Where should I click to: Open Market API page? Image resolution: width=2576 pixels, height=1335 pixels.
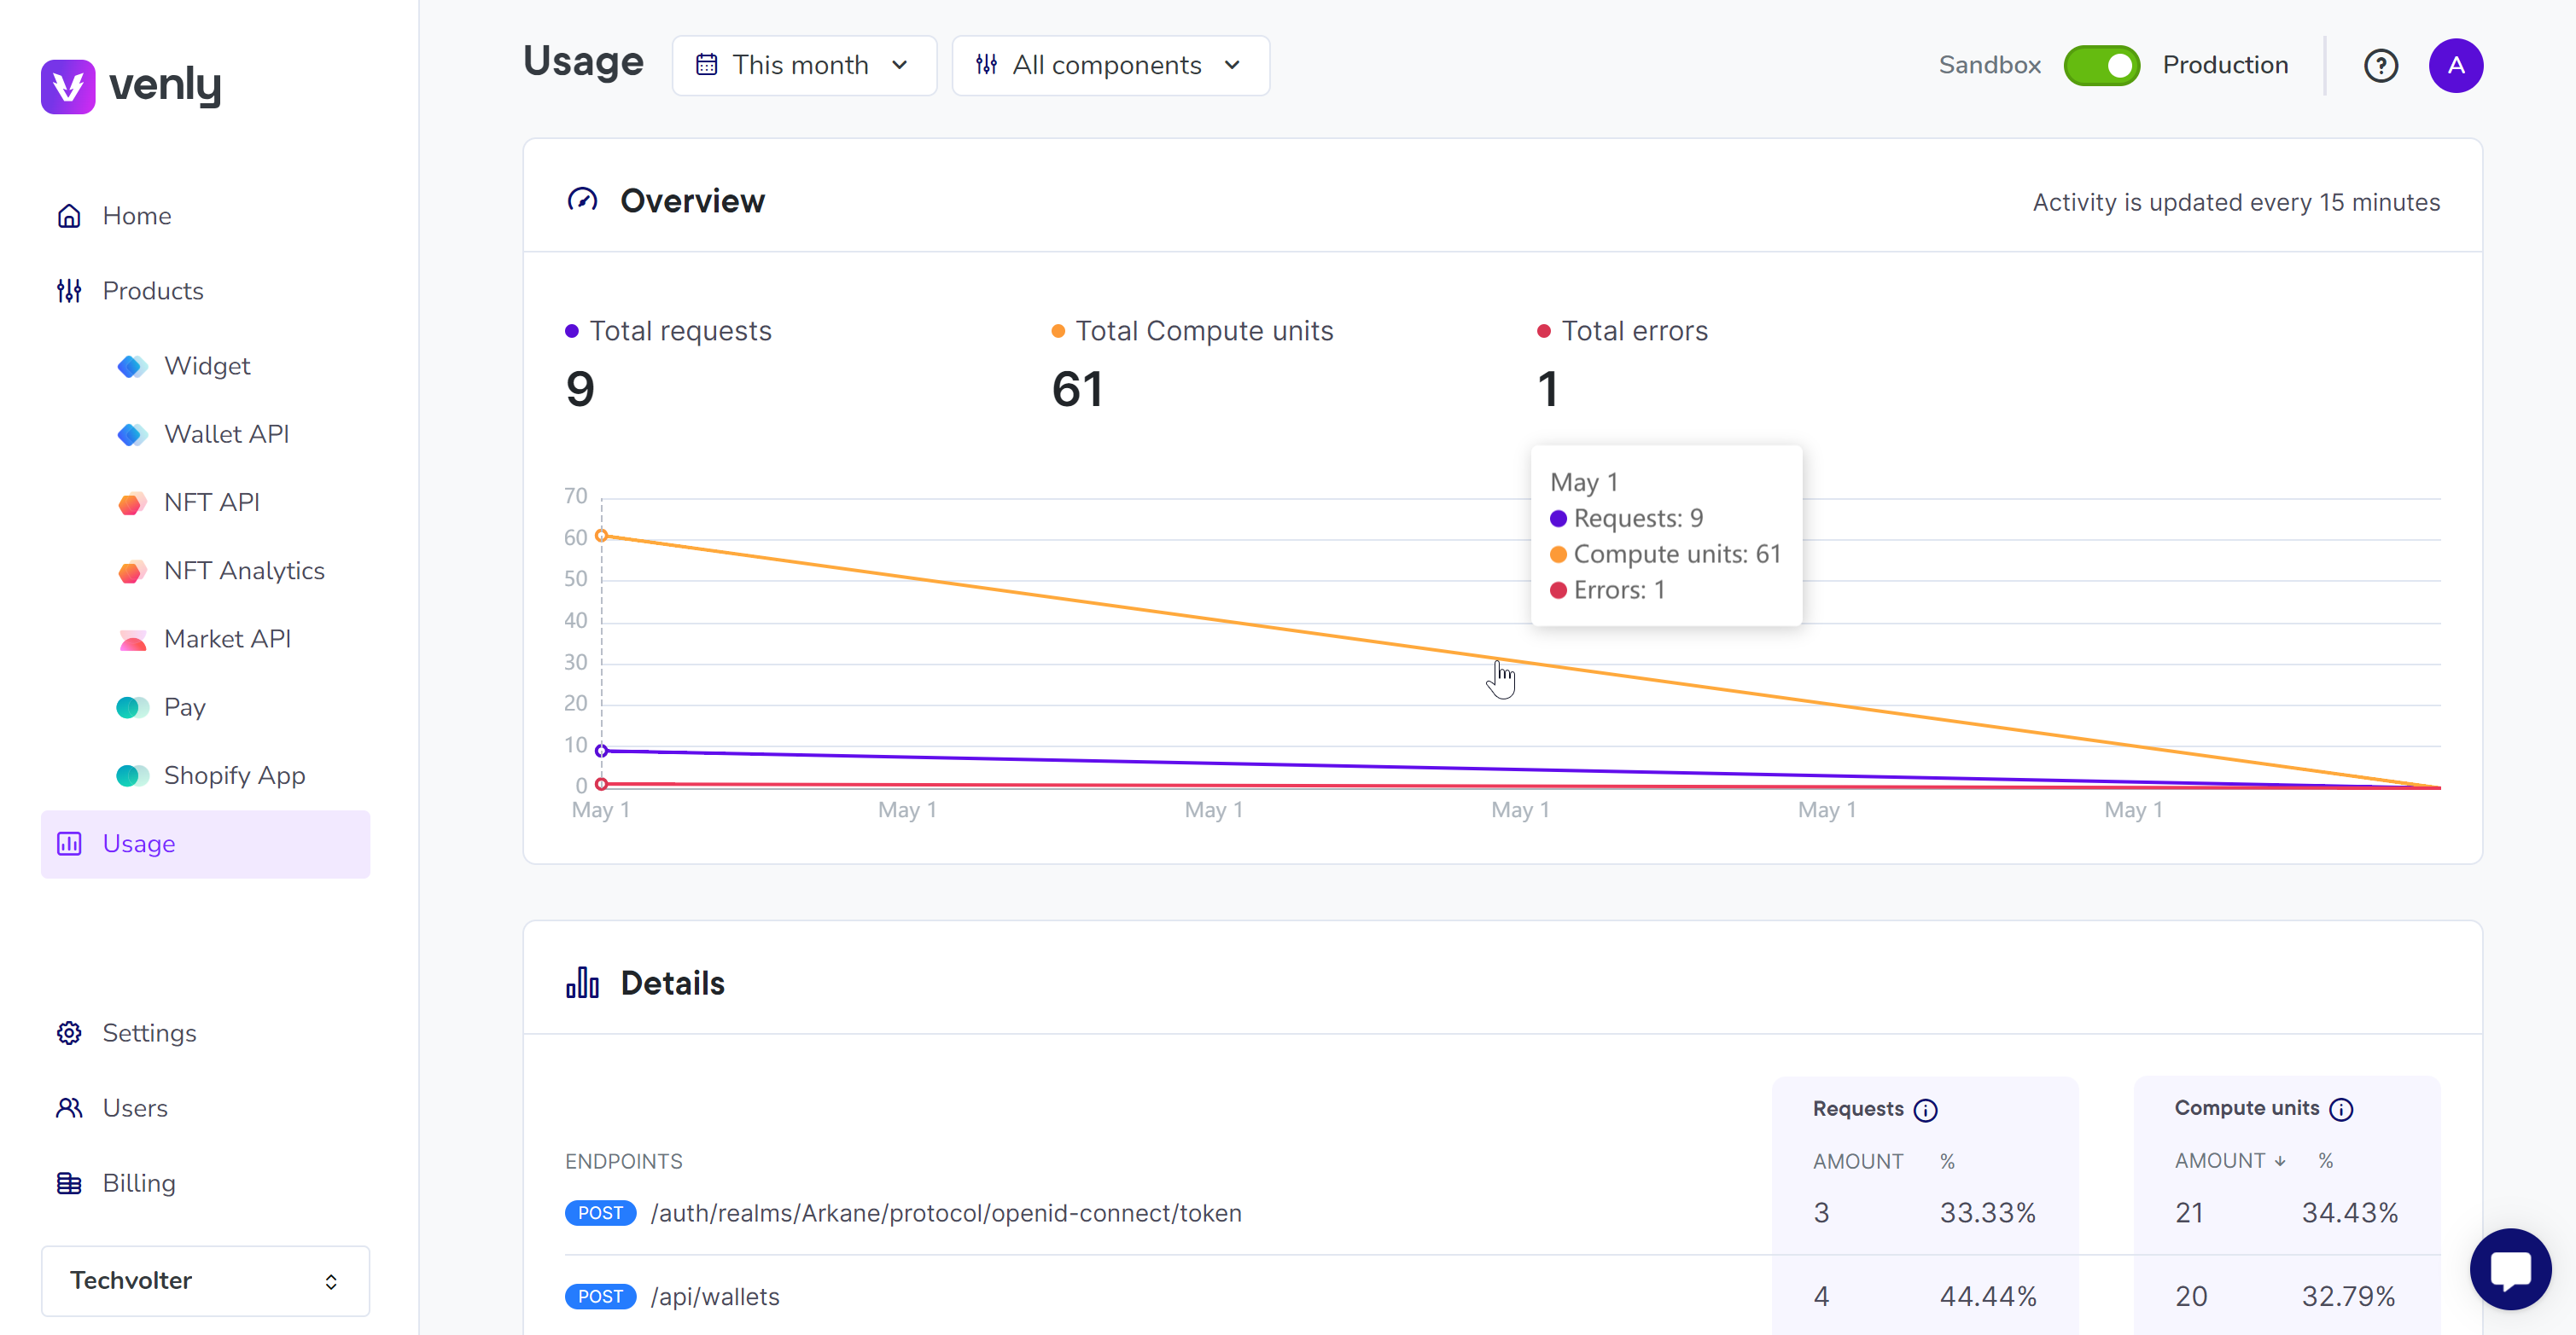[227, 639]
